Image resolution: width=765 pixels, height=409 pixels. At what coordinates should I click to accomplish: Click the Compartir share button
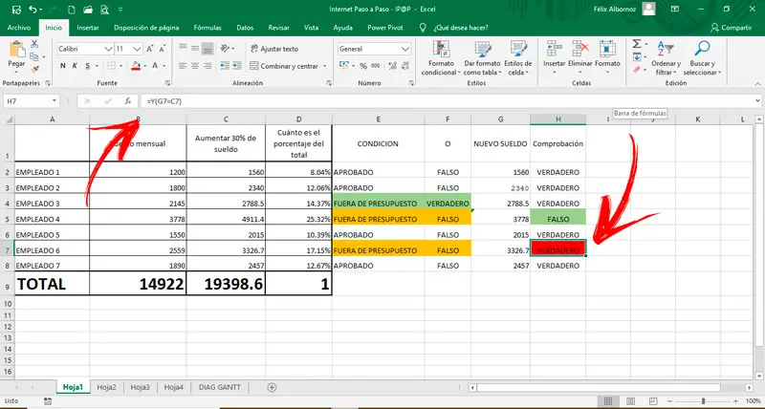click(x=732, y=28)
